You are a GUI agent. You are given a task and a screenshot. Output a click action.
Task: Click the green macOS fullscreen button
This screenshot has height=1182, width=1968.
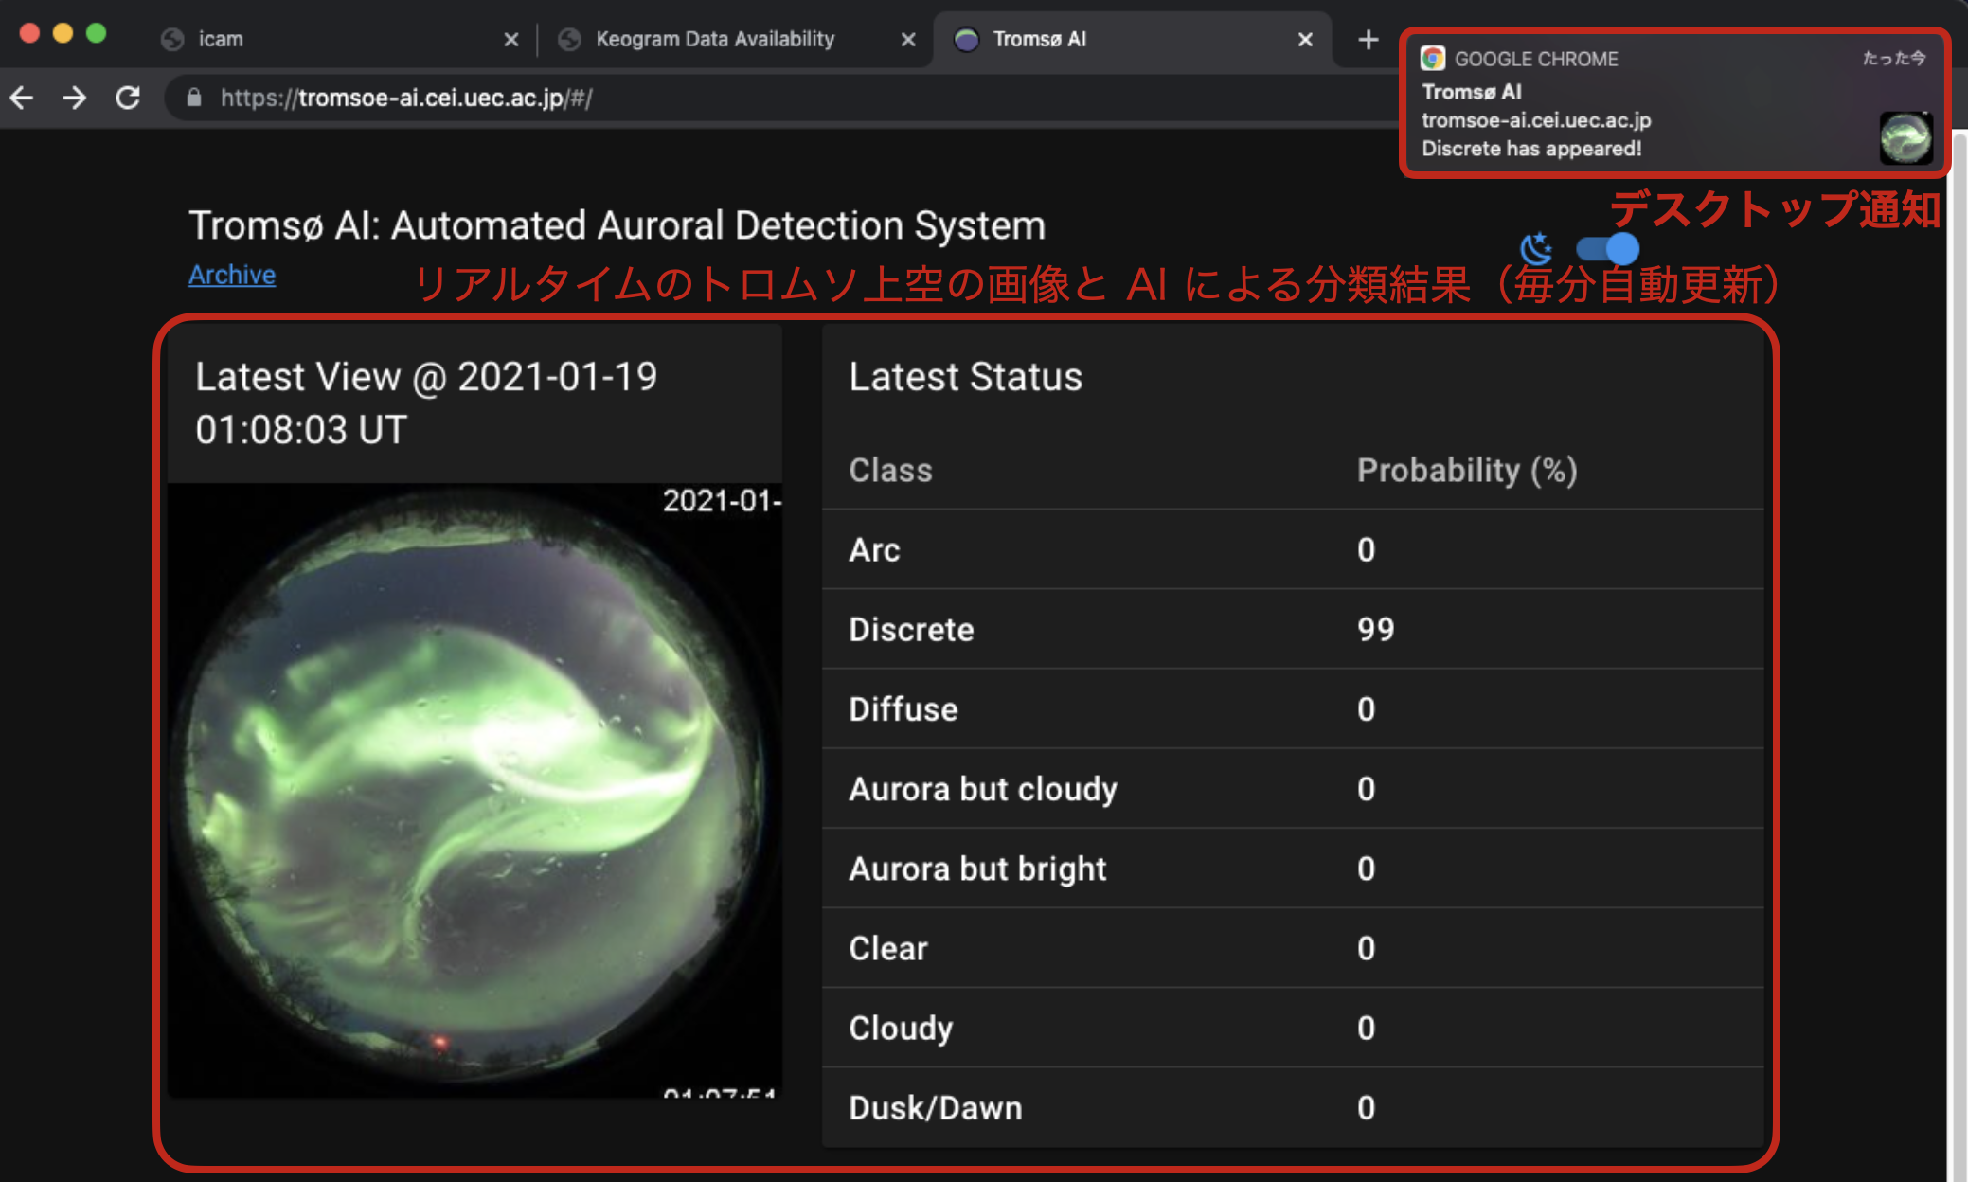tap(96, 33)
